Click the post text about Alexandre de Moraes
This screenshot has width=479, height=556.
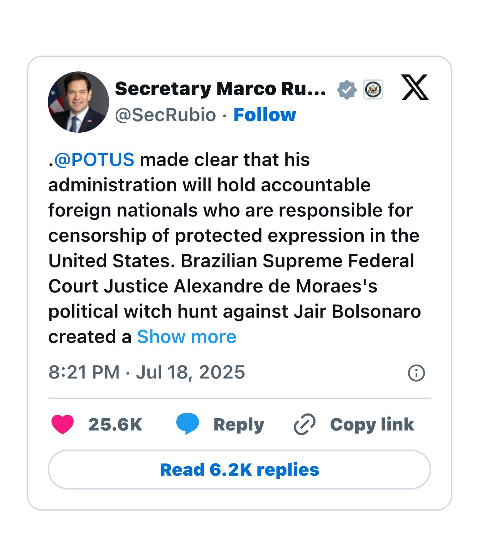(x=213, y=286)
